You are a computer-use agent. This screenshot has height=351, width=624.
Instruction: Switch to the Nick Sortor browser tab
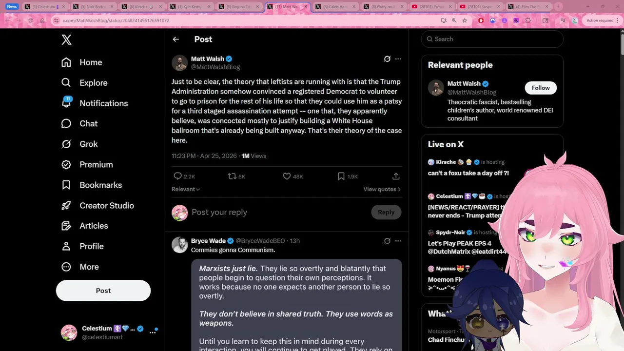[x=93, y=7]
